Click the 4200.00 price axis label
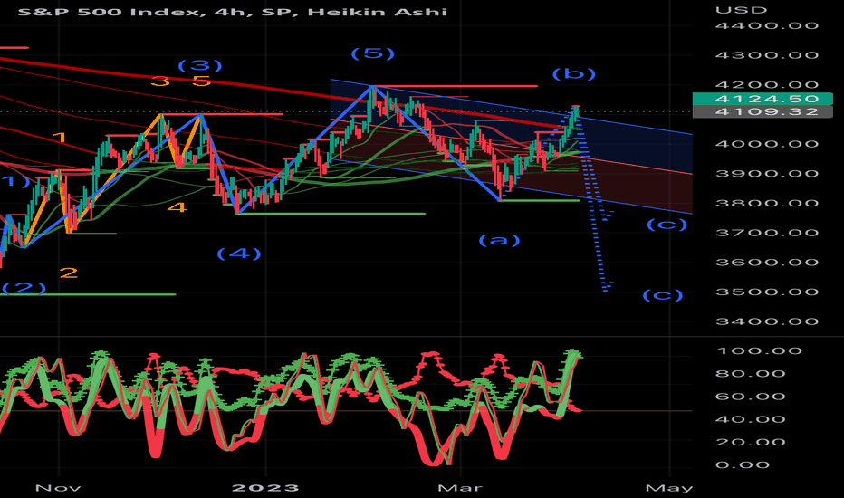 [x=767, y=85]
